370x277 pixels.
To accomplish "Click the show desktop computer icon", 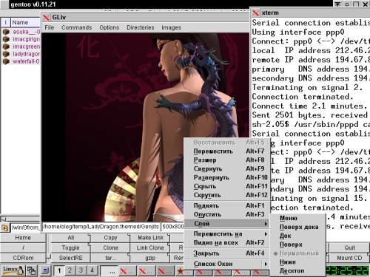I will tap(45, 270).
